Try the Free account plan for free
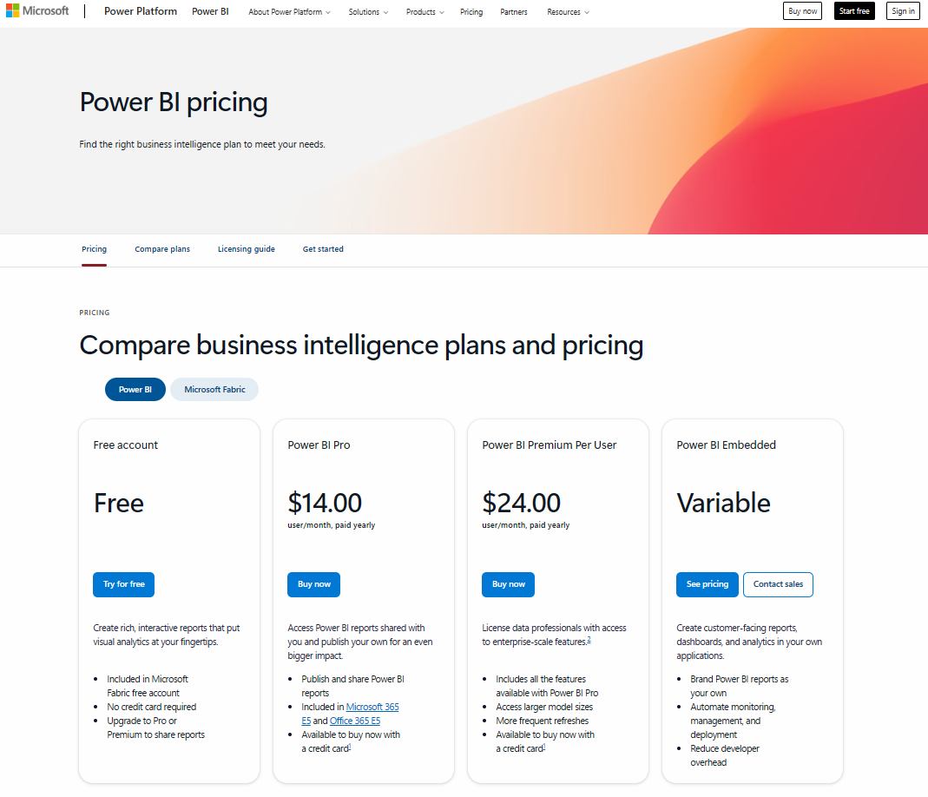 (123, 584)
